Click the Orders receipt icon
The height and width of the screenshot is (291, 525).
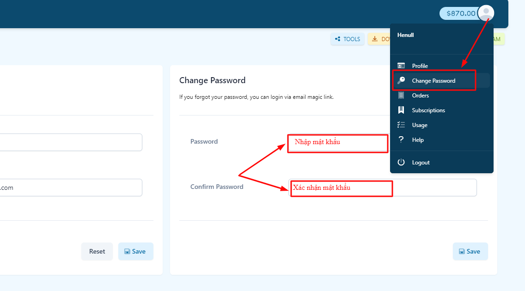click(401, 95)
